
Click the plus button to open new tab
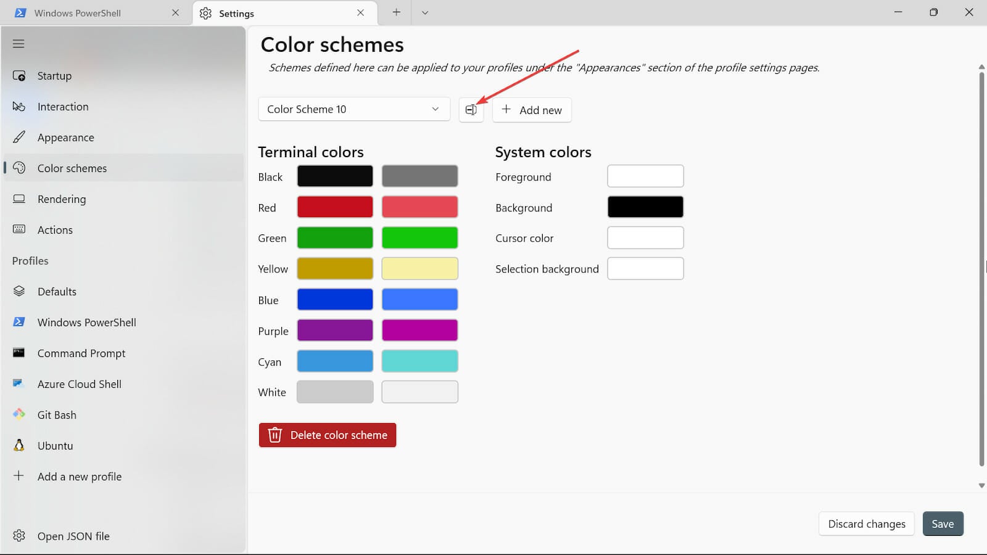[396, 13]
